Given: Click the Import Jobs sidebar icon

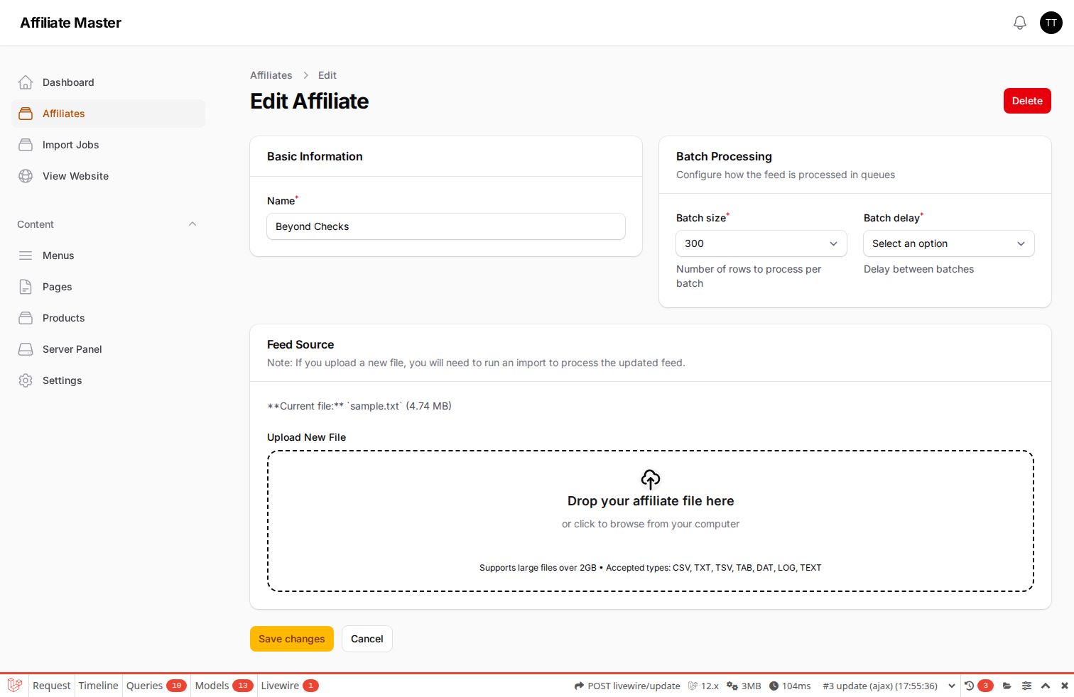Looking at the screenshot, I should pos(26,145).
